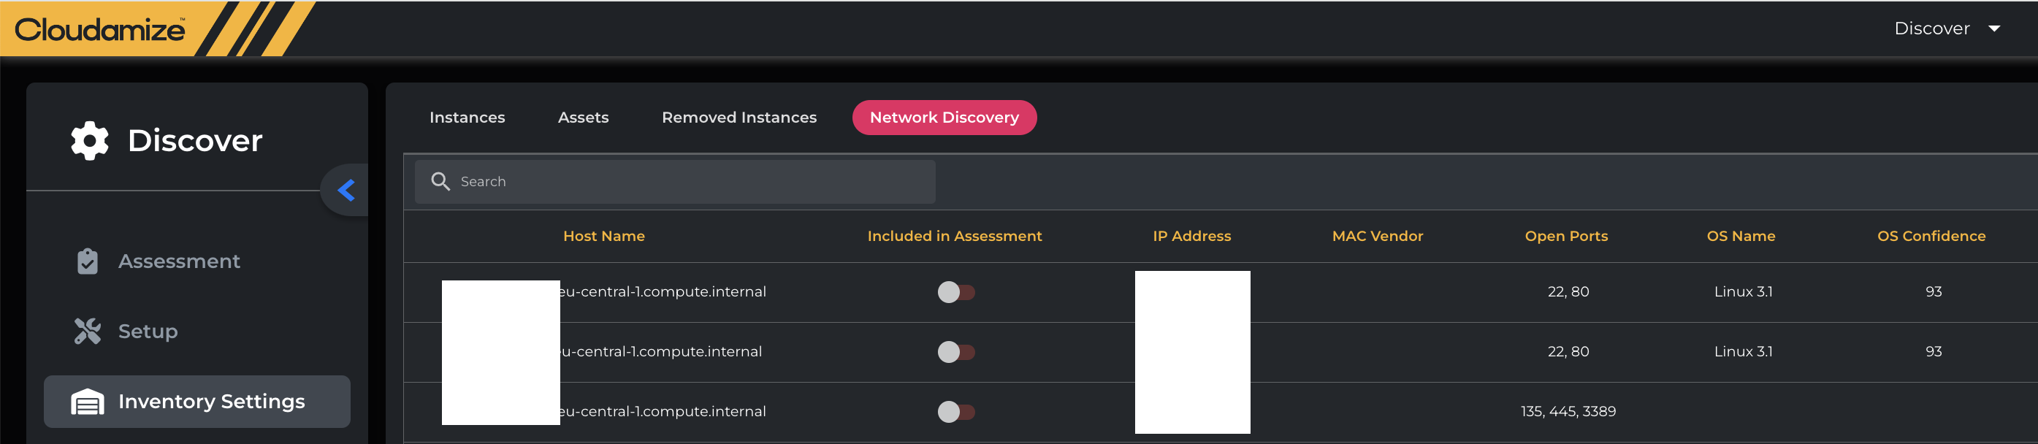The image size is (2038, 444).
Task: Click the Assessment clipboard icon
Action: [87, 261]
